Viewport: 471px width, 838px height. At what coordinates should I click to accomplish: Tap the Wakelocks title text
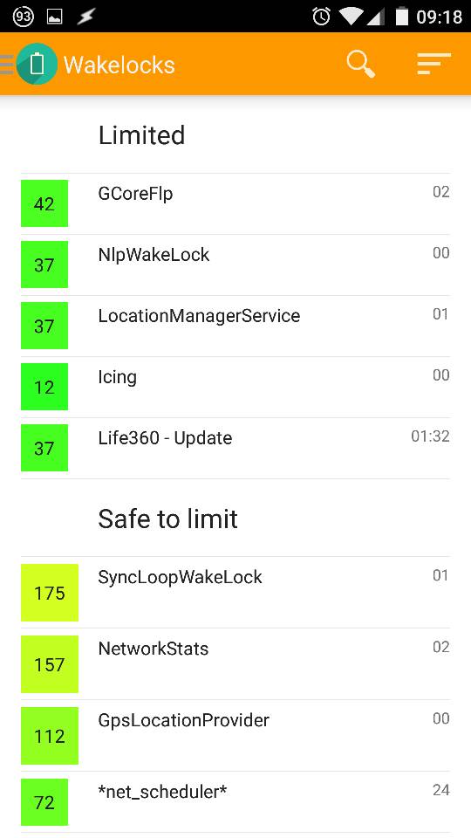point(119,65)
